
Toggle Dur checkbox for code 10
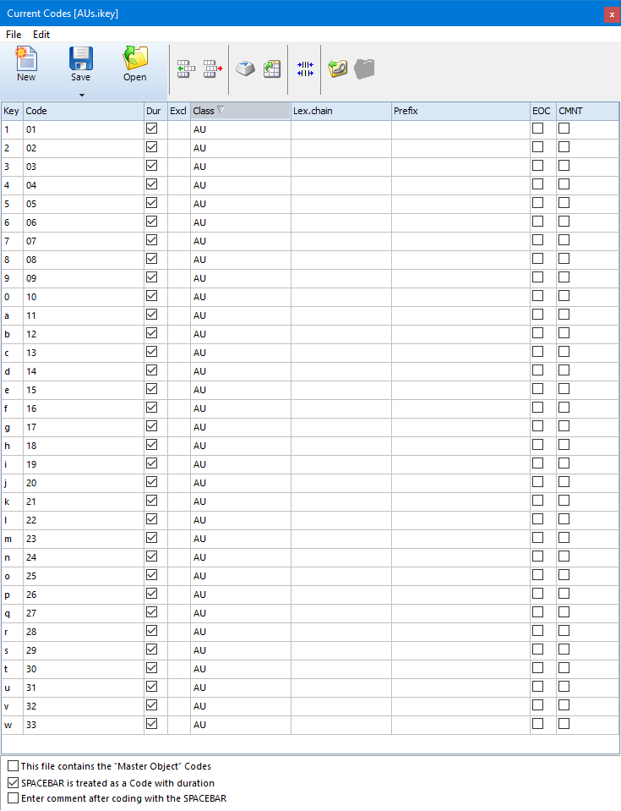[x=152, y=296]
